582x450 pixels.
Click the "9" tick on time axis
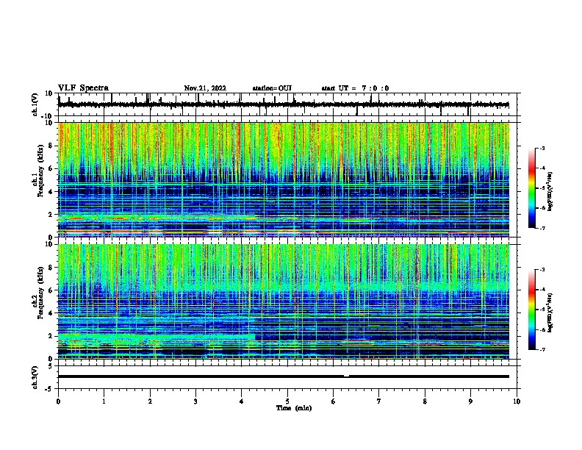tap(470, 401)
